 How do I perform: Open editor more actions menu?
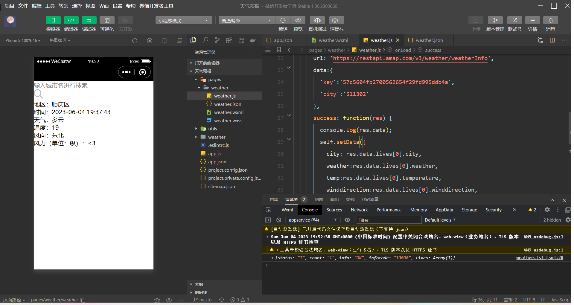[564, 40]
